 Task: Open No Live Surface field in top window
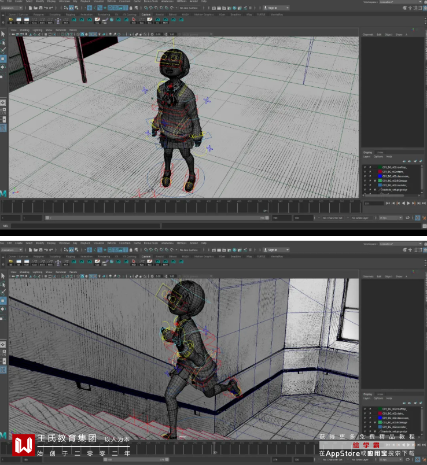tap(189, 8)
